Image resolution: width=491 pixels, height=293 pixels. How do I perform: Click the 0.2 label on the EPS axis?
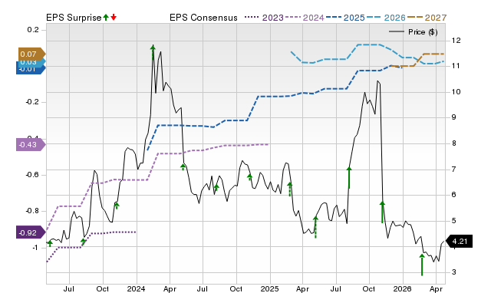point(33,30)
